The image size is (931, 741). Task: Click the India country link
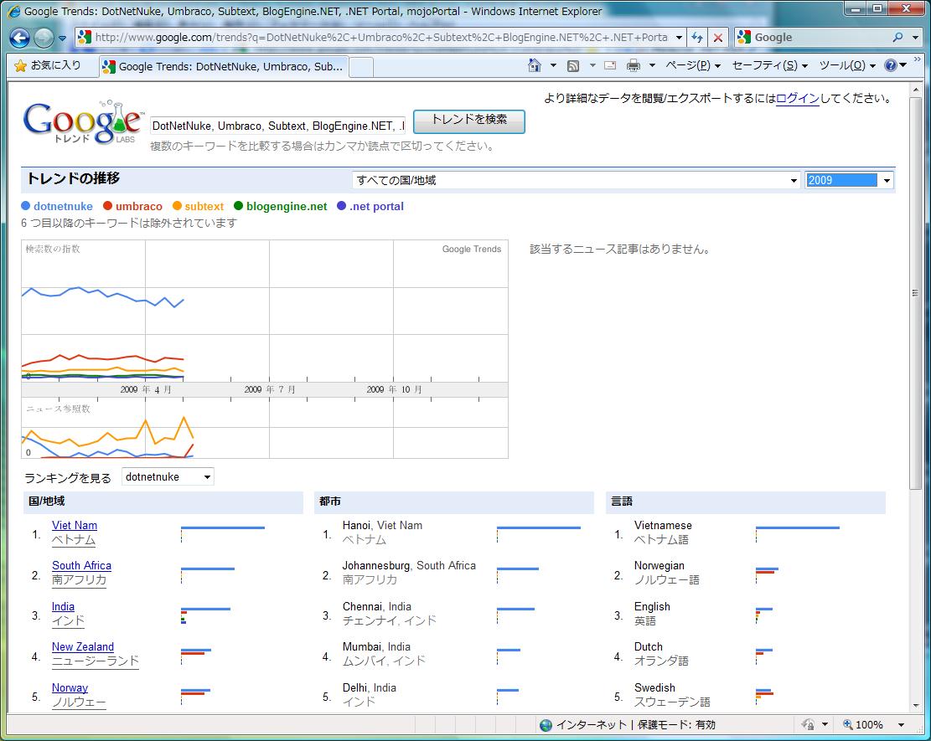(x=63, y=606)
